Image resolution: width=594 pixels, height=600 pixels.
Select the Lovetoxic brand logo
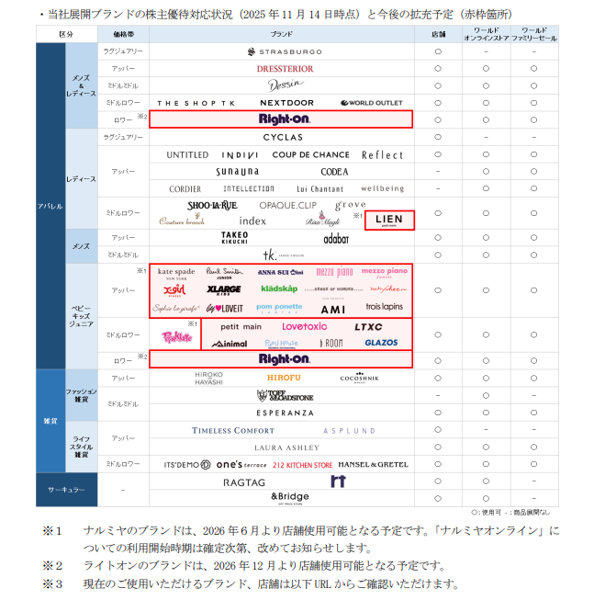(x=304, y=326)
